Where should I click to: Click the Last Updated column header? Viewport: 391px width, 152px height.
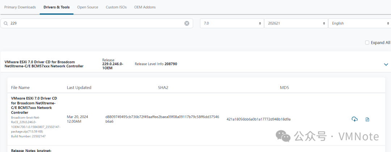pyautogui.click(x=79, y=88)
